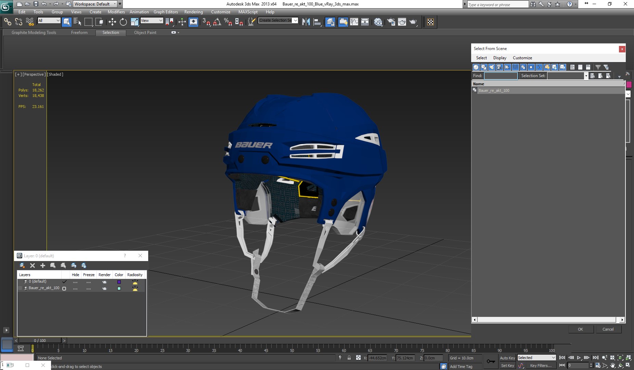Viewport: 634px width, 370px height.
Task: Toggle Display Cameras filter in dialog
Action: click(500, 67)
